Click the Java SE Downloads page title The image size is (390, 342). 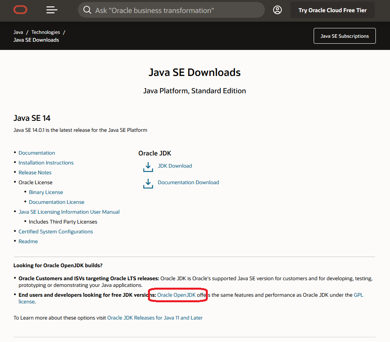(x=194, y=72)
